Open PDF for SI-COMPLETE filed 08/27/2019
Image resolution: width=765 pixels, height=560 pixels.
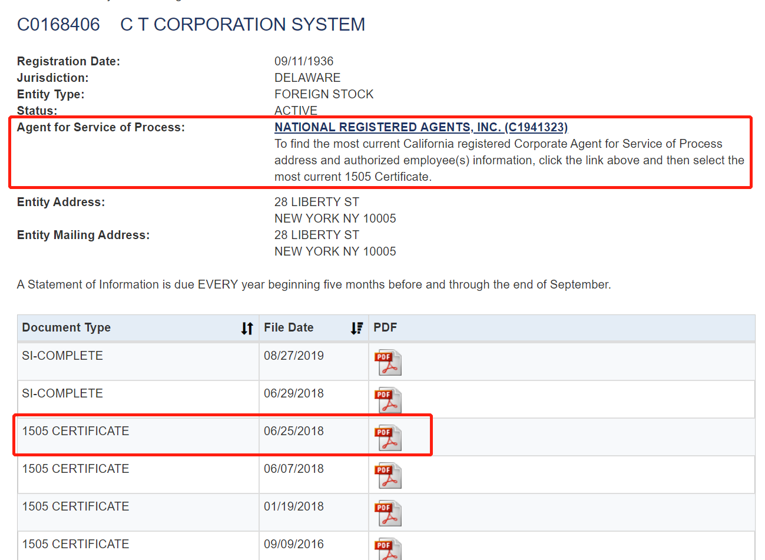point(388,363)
